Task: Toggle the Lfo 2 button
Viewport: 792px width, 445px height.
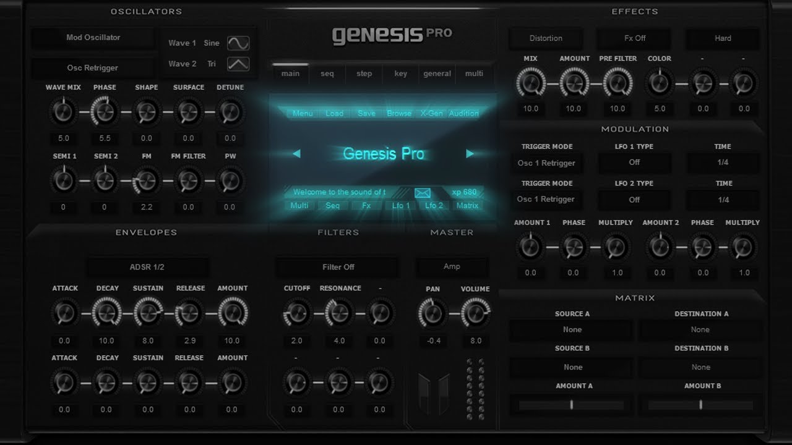Action: pyautogui.click(x=434, y=206)
